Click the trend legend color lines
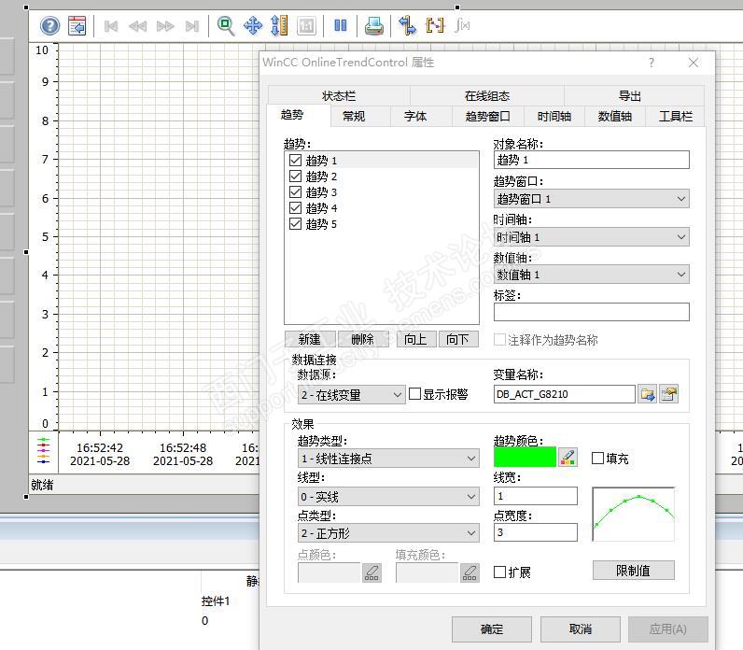 point(43,451)
